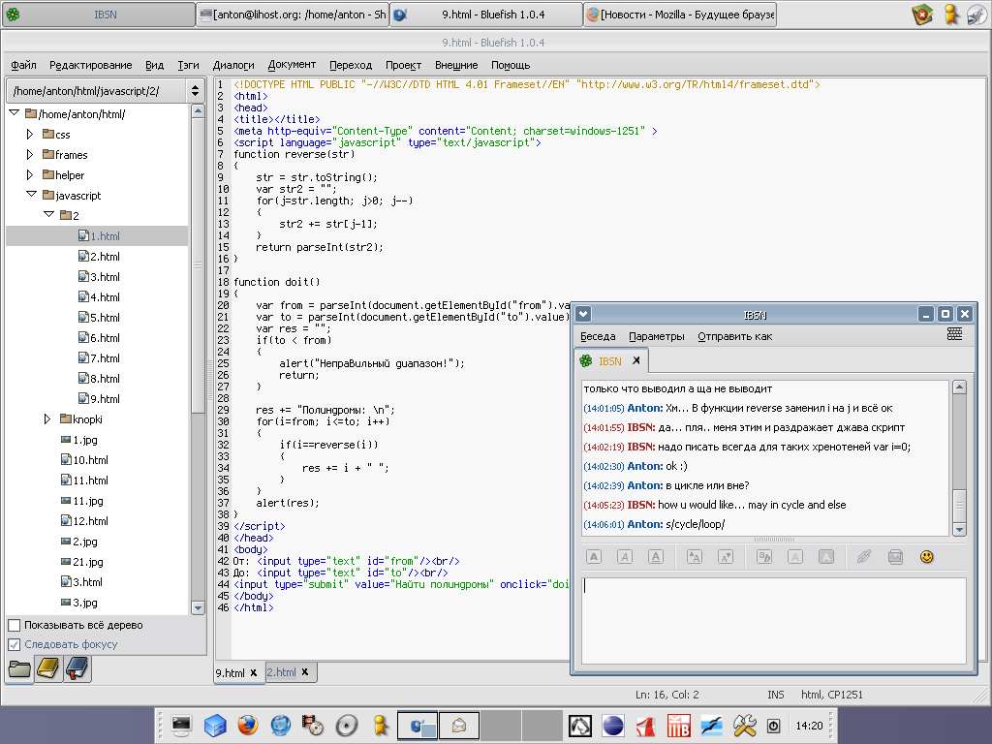Open the red PDF reader launcher
The image size is (992, 744).
(646, 726)
